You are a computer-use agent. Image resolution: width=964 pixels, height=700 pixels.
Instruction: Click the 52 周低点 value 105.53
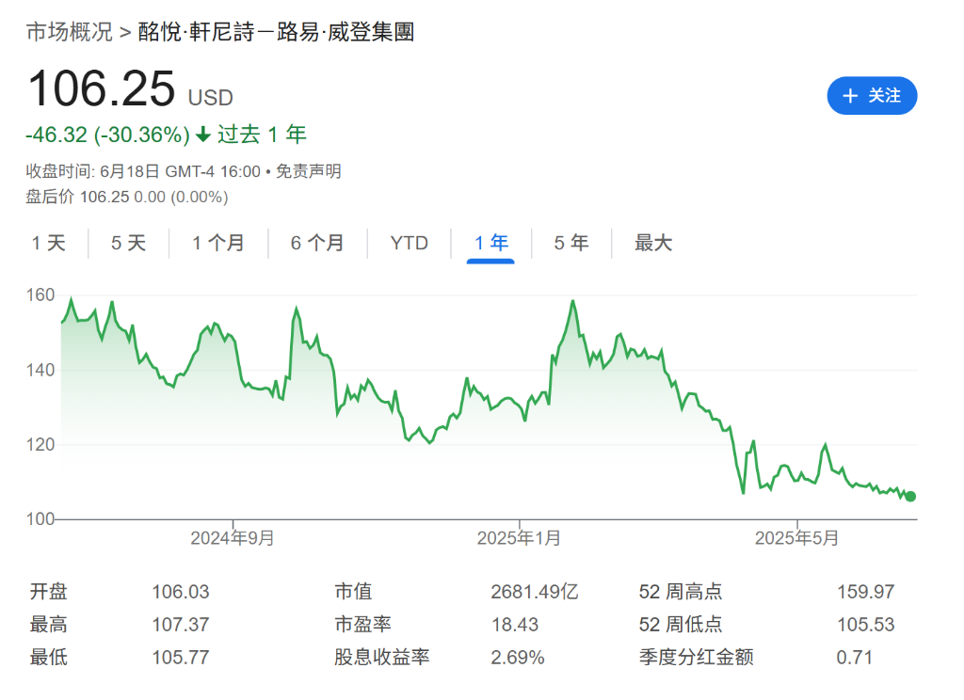pyautogui.click(x=866, y=625)
